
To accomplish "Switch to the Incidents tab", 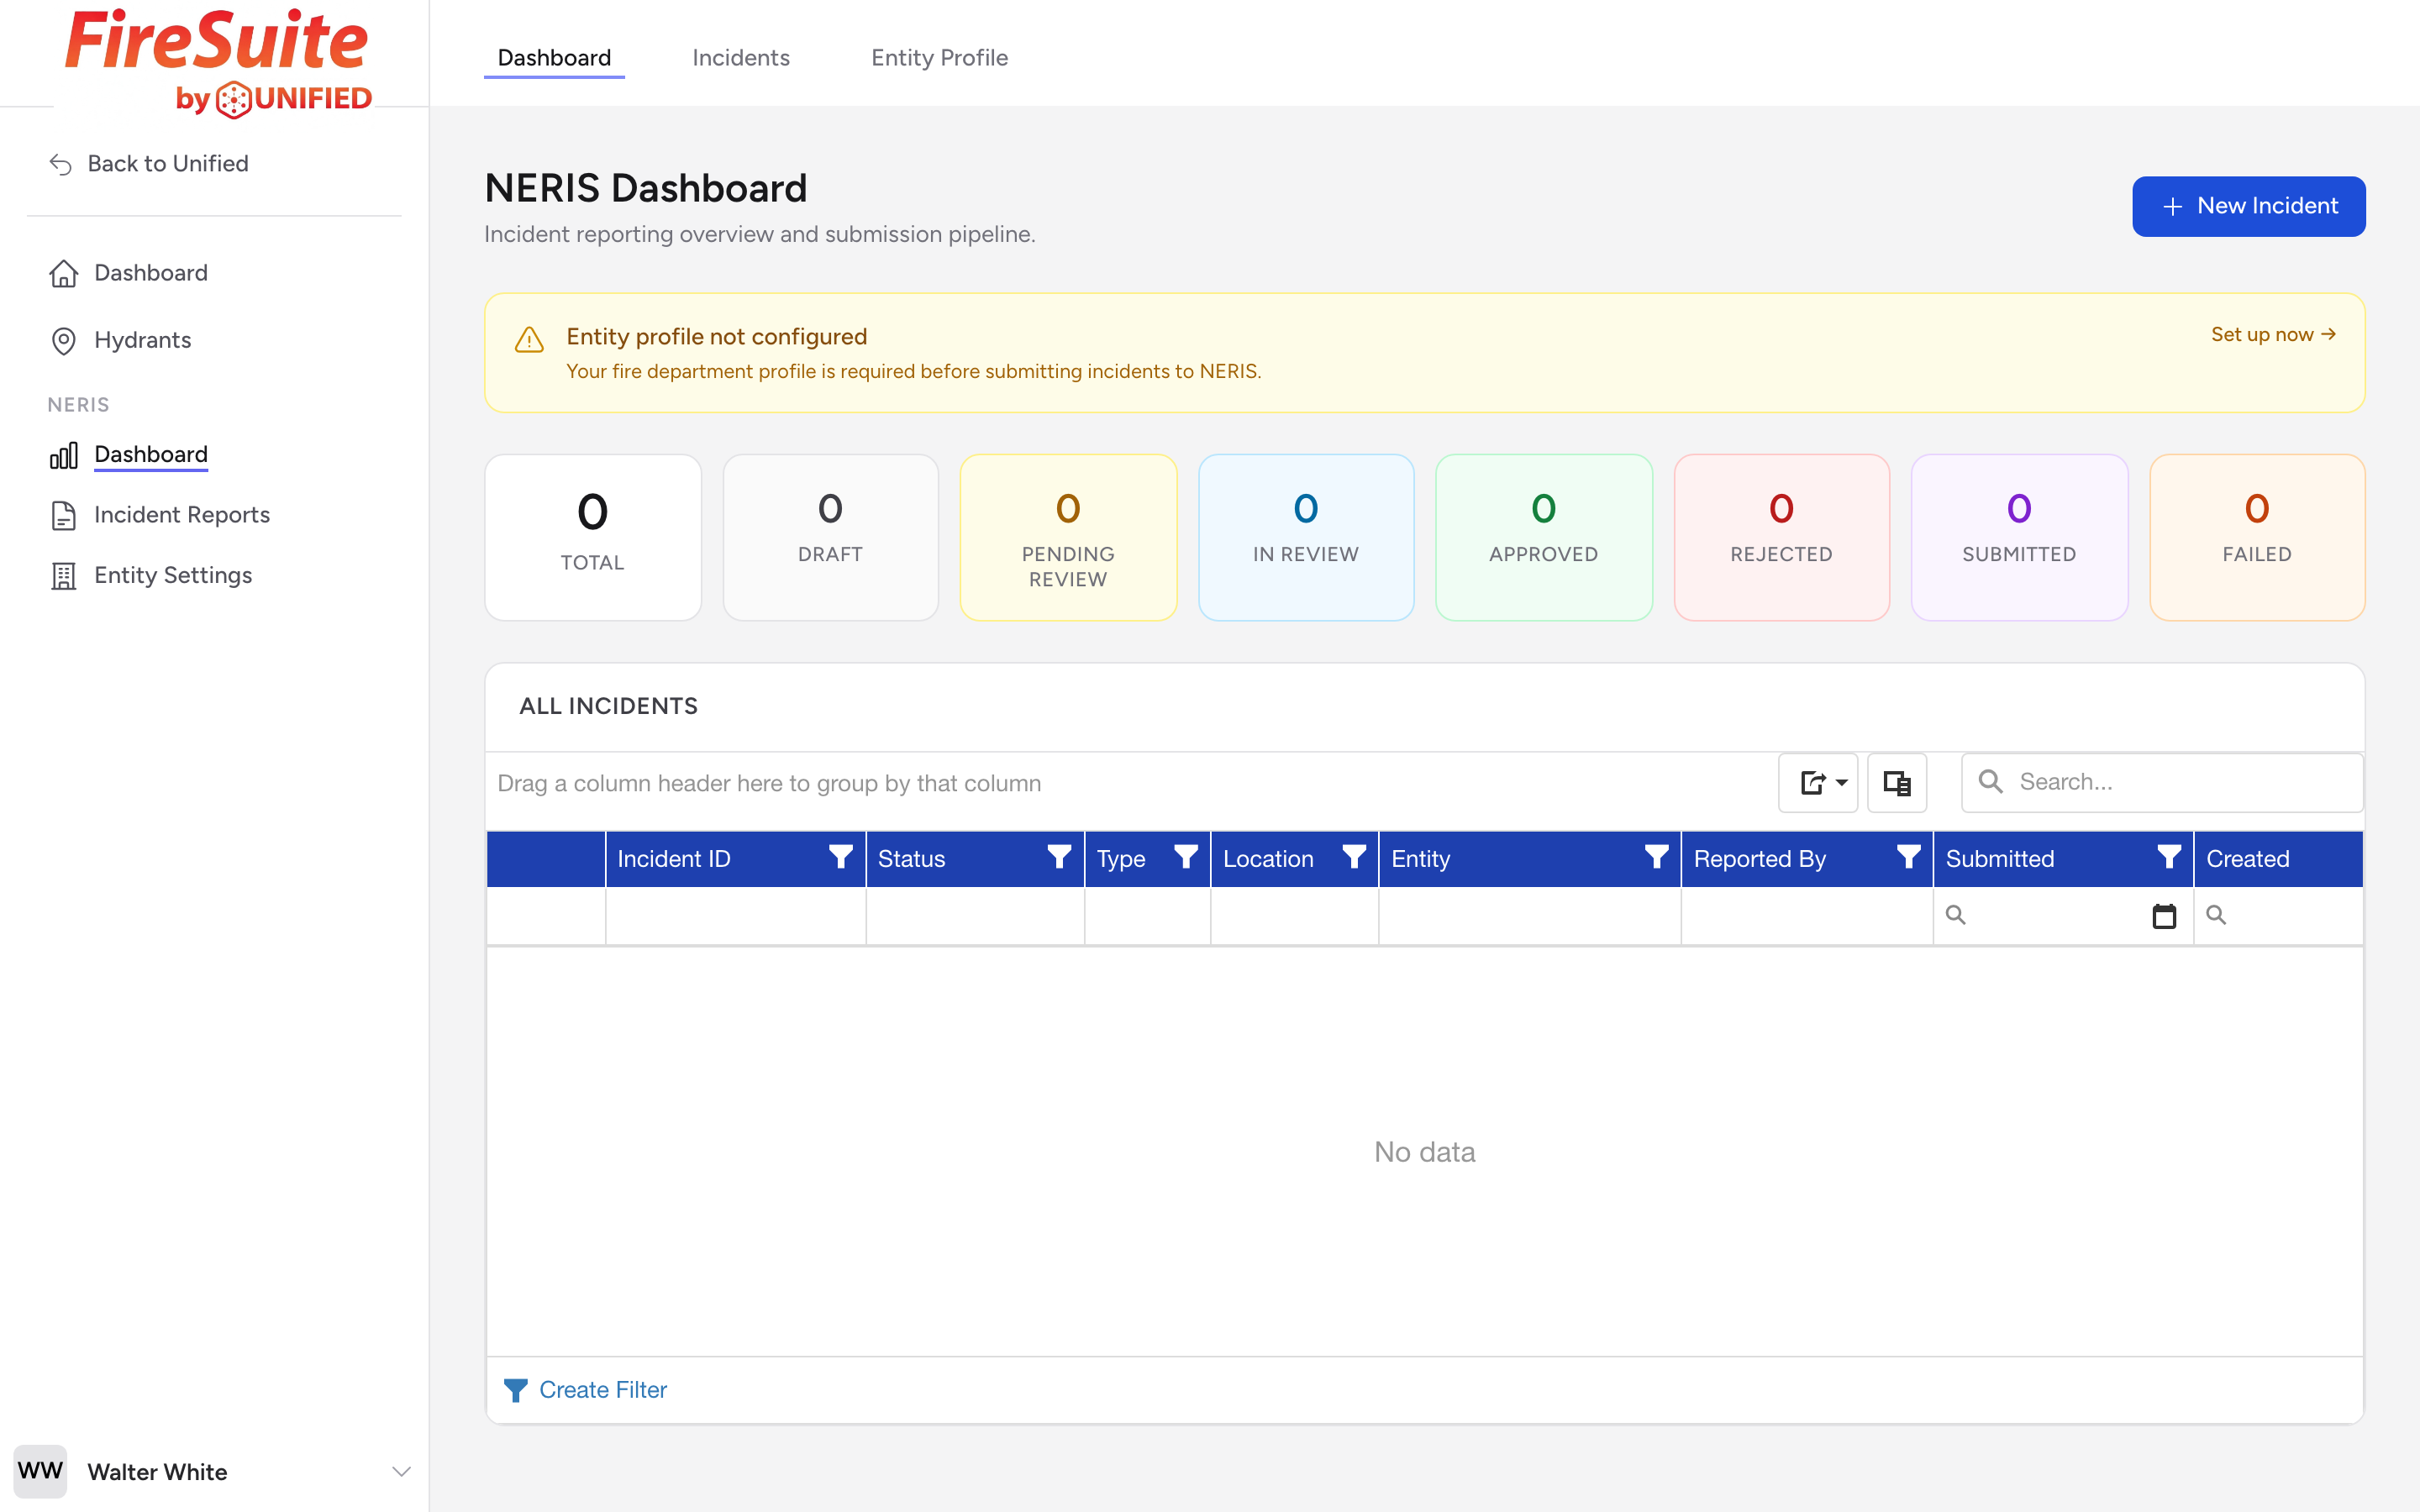I will 741,58.
